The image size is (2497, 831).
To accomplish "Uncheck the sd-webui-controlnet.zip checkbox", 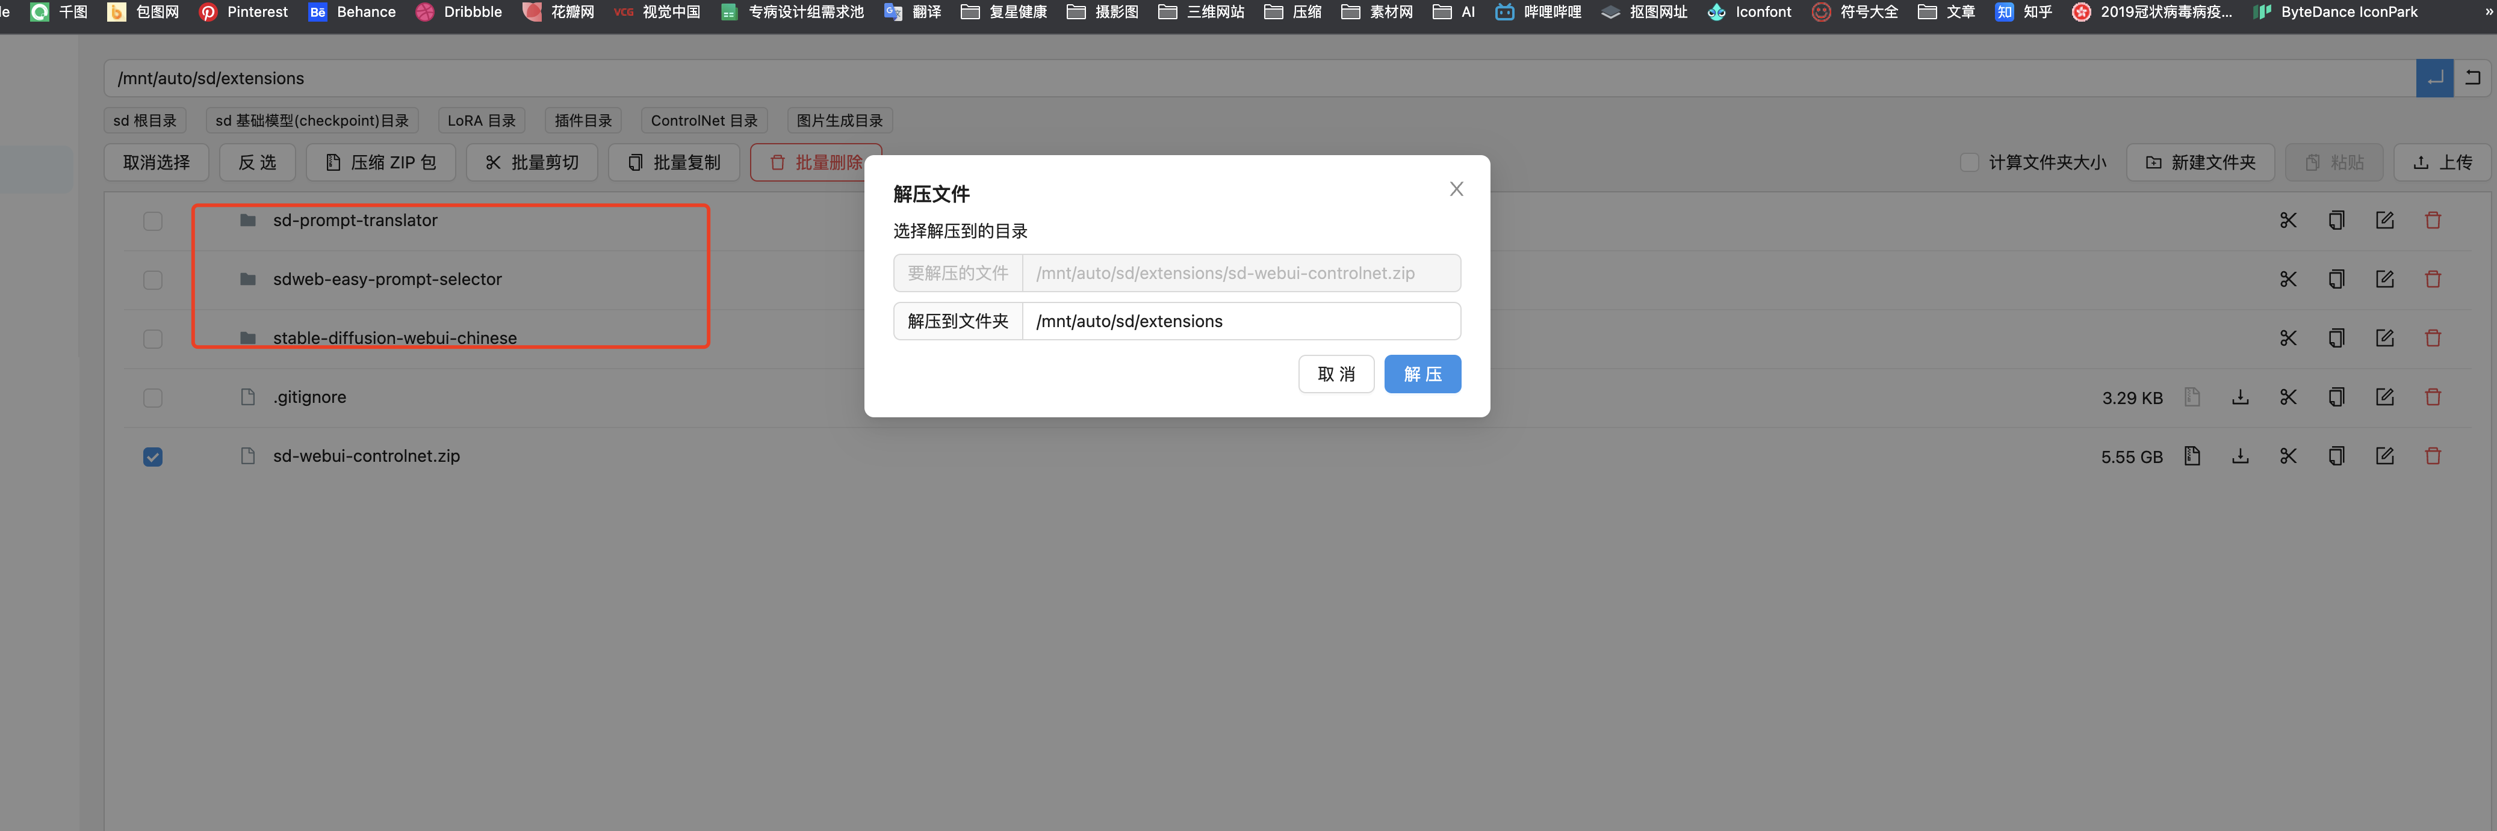I will pos(153,457).
